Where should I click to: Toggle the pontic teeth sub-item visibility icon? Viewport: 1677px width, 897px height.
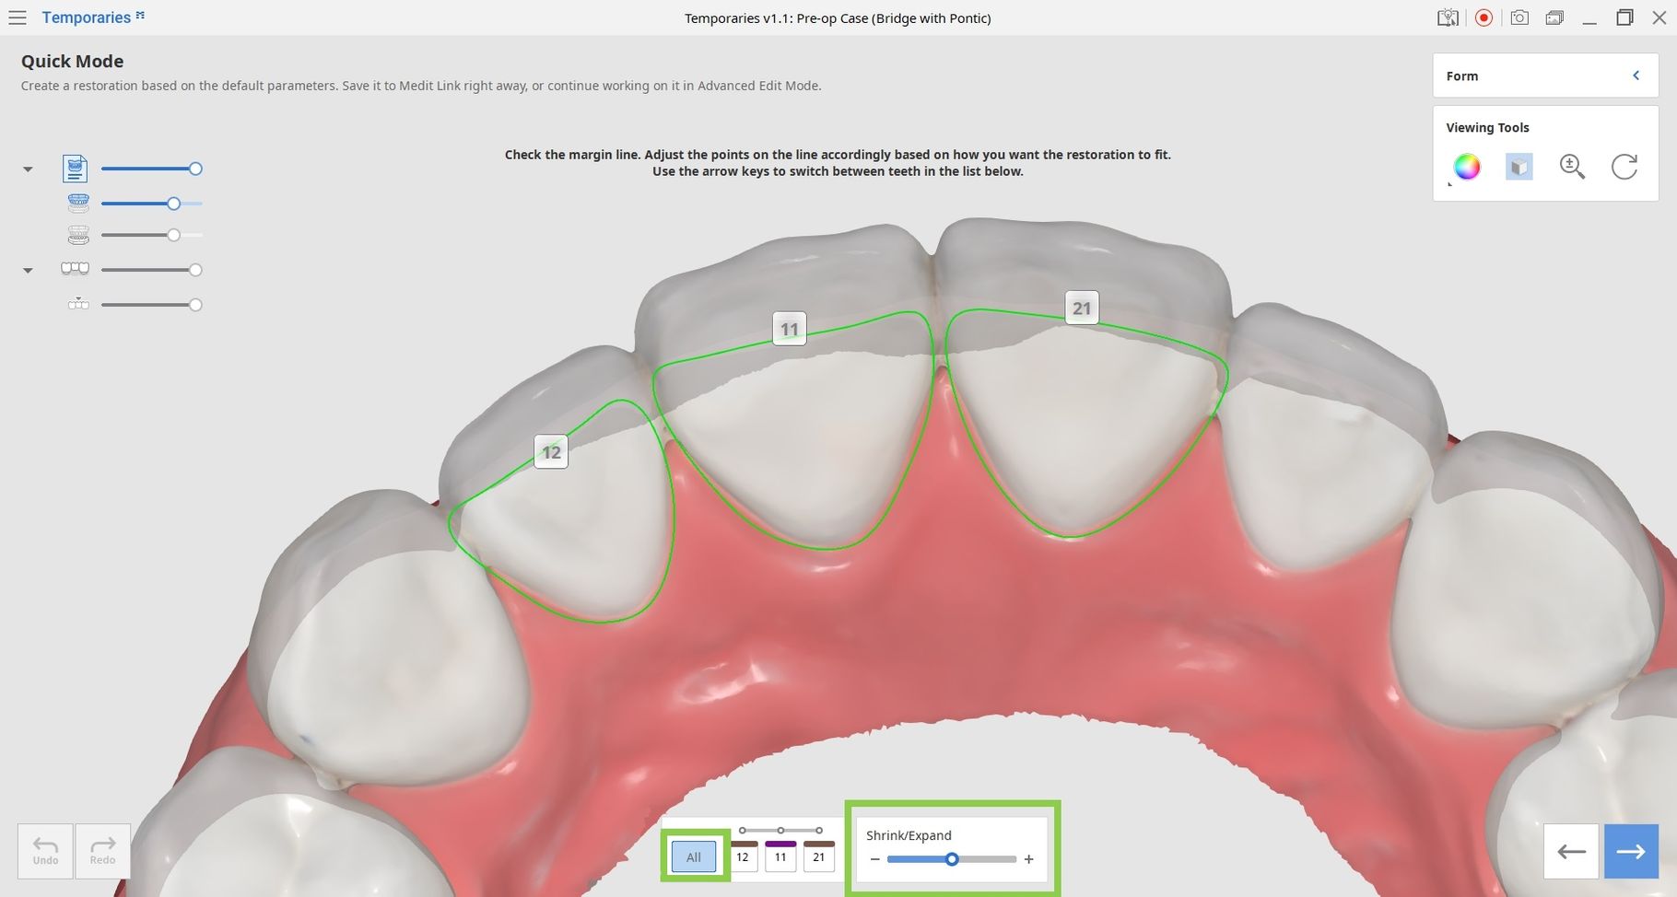78,304
